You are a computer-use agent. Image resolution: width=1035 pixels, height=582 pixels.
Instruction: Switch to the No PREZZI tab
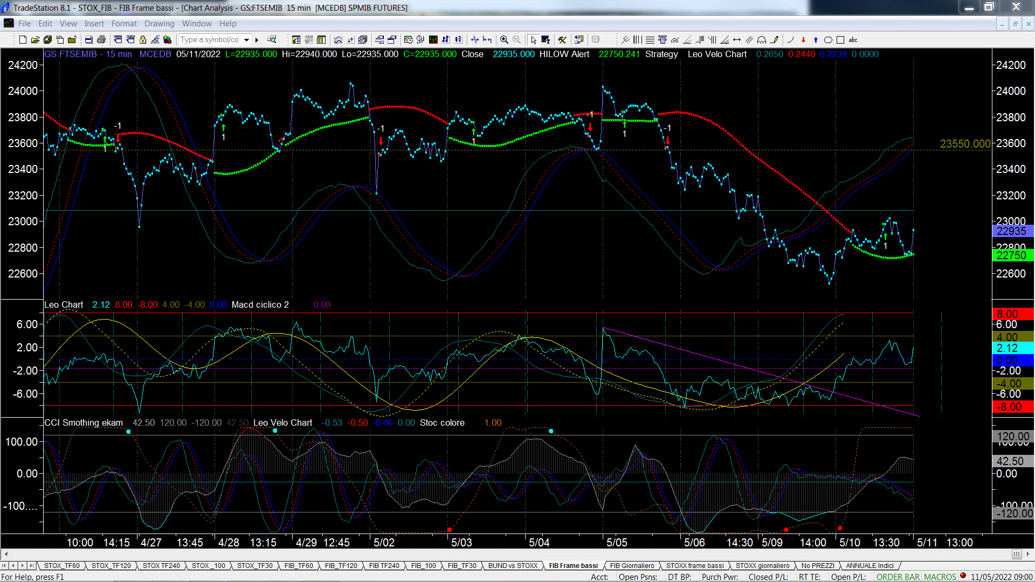tap(817, 566)
